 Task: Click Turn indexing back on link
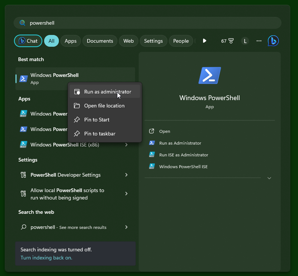coord(46,258)
